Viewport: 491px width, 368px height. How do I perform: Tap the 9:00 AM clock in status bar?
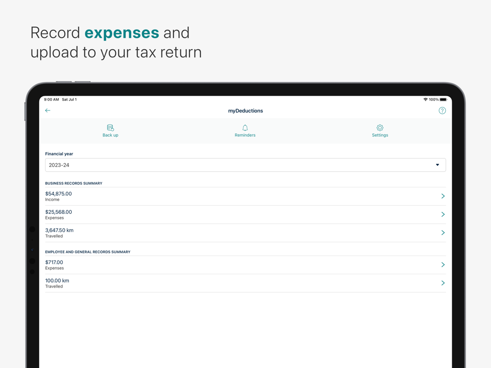(52, 100)
